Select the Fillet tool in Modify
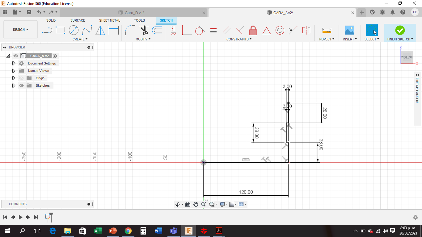This screenshot has width=422, height=237. pyautogui.click(x=130, y=30)
